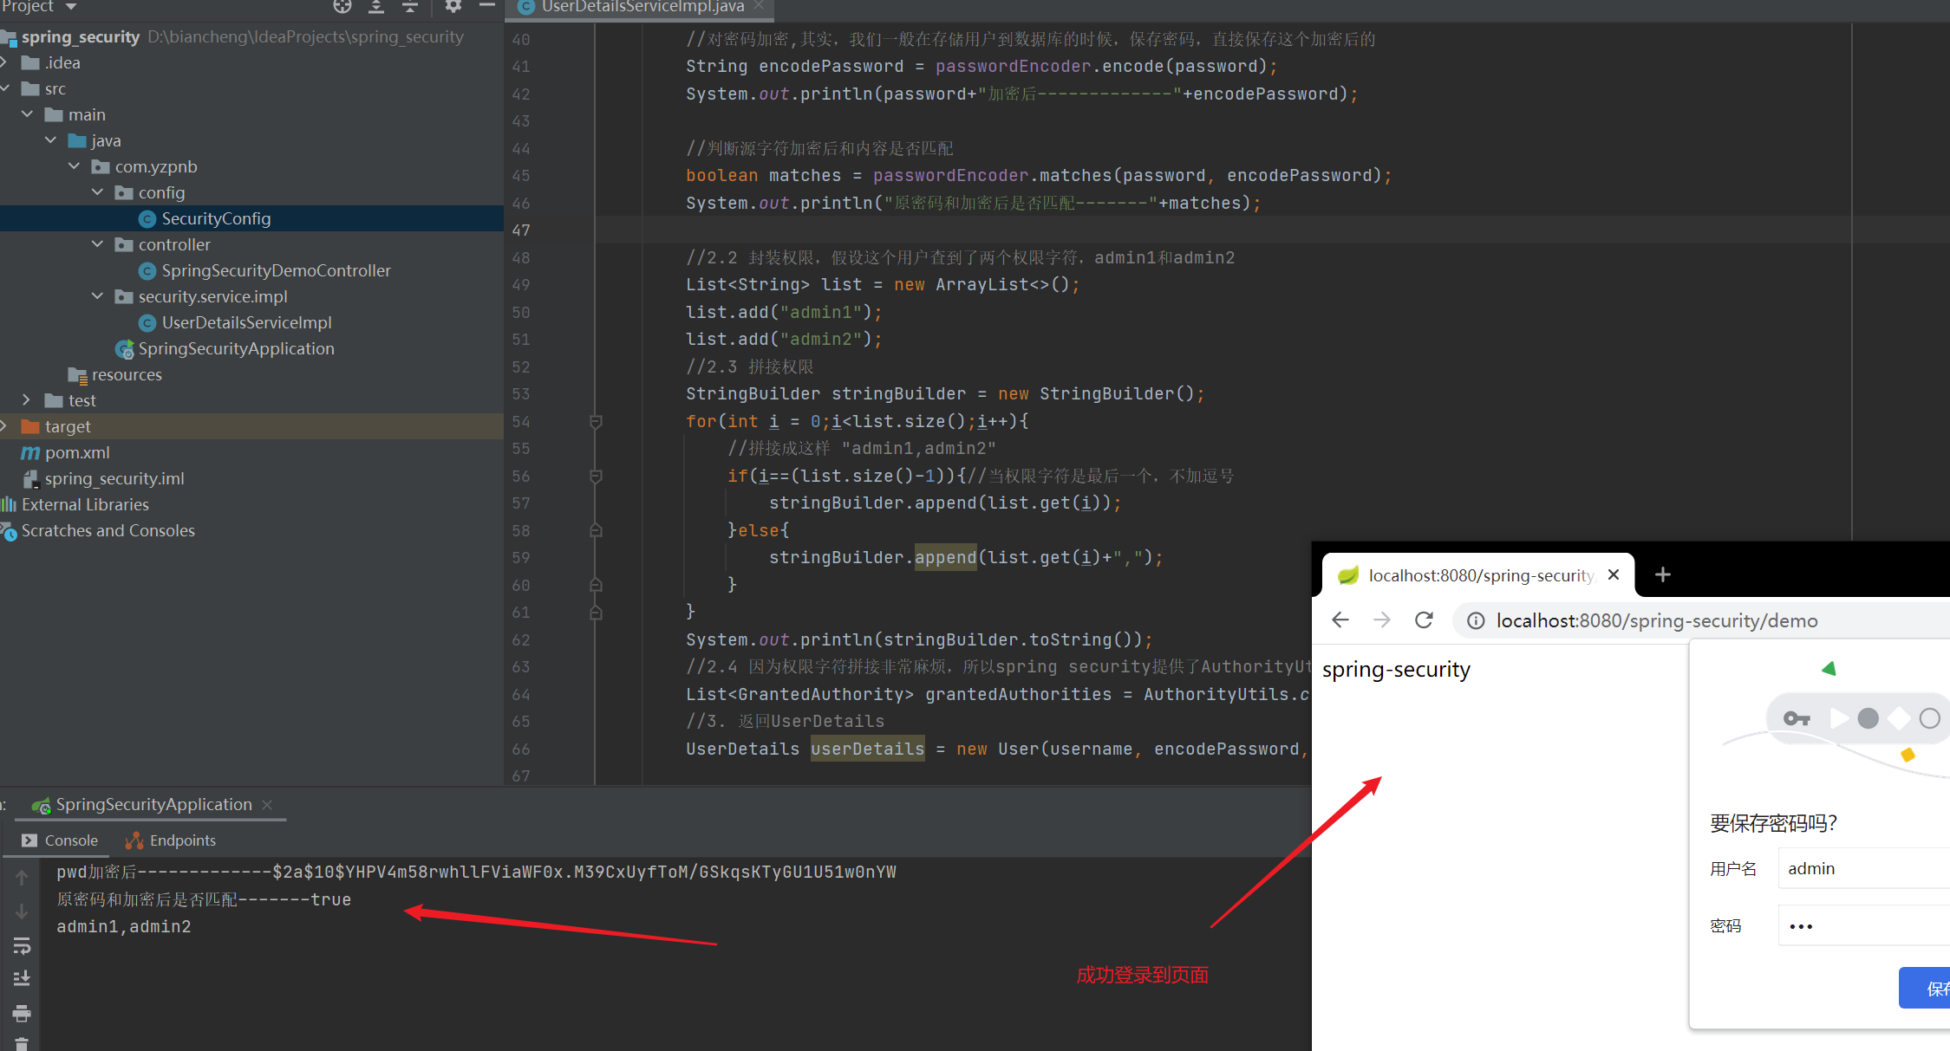Collapse the config folder in project tree
Screen dimensions: 1950x1051
point(97,192)
